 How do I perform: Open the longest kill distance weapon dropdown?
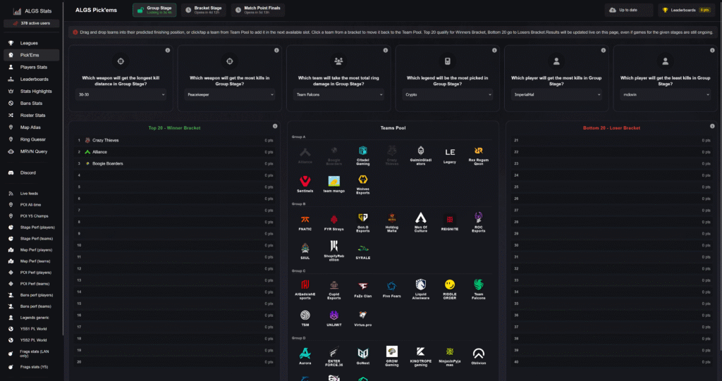coord(121,94)
